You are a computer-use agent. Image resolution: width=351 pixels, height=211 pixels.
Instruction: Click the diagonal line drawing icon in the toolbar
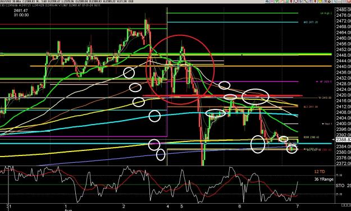(306, 1)
